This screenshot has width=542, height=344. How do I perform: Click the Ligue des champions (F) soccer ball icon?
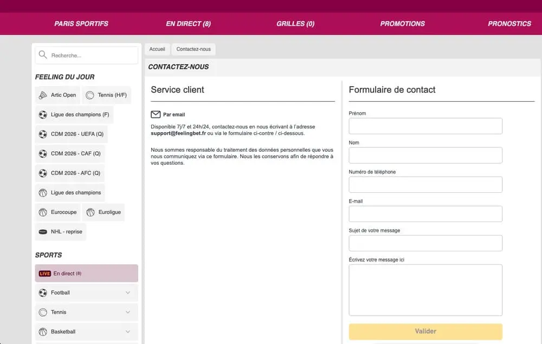click(x=43, y=114)
